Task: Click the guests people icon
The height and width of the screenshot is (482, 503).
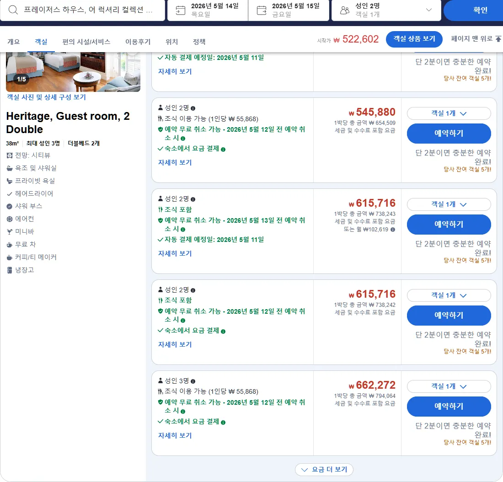Action: (344, 10)
